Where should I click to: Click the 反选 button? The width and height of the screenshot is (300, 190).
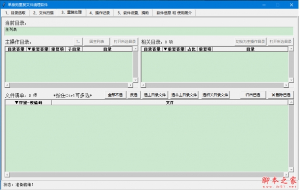[133, 95]
